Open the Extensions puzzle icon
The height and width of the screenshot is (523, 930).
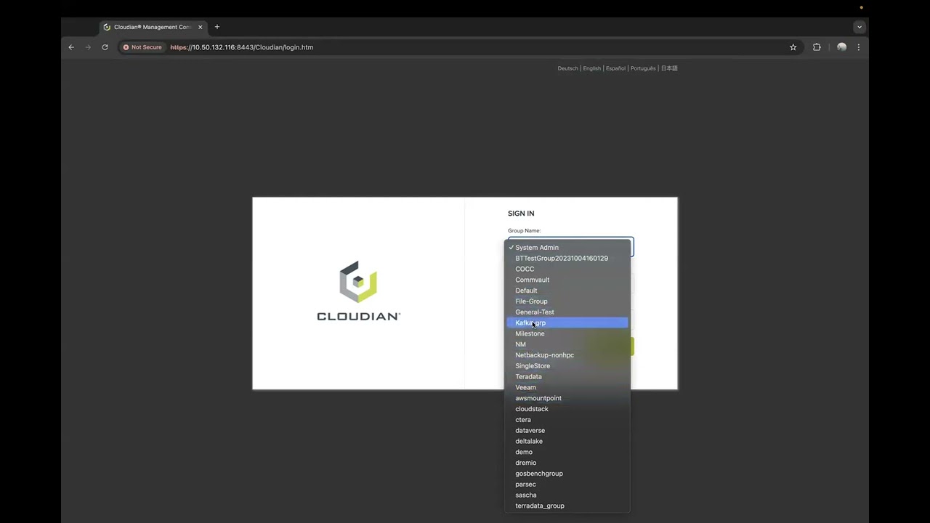pyautogui.click(x=817, y=47)
